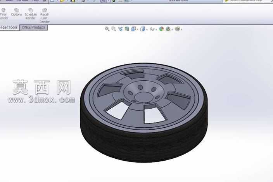Click the Zoom to Area icon

pyautogui.click(x=114, y=29)
